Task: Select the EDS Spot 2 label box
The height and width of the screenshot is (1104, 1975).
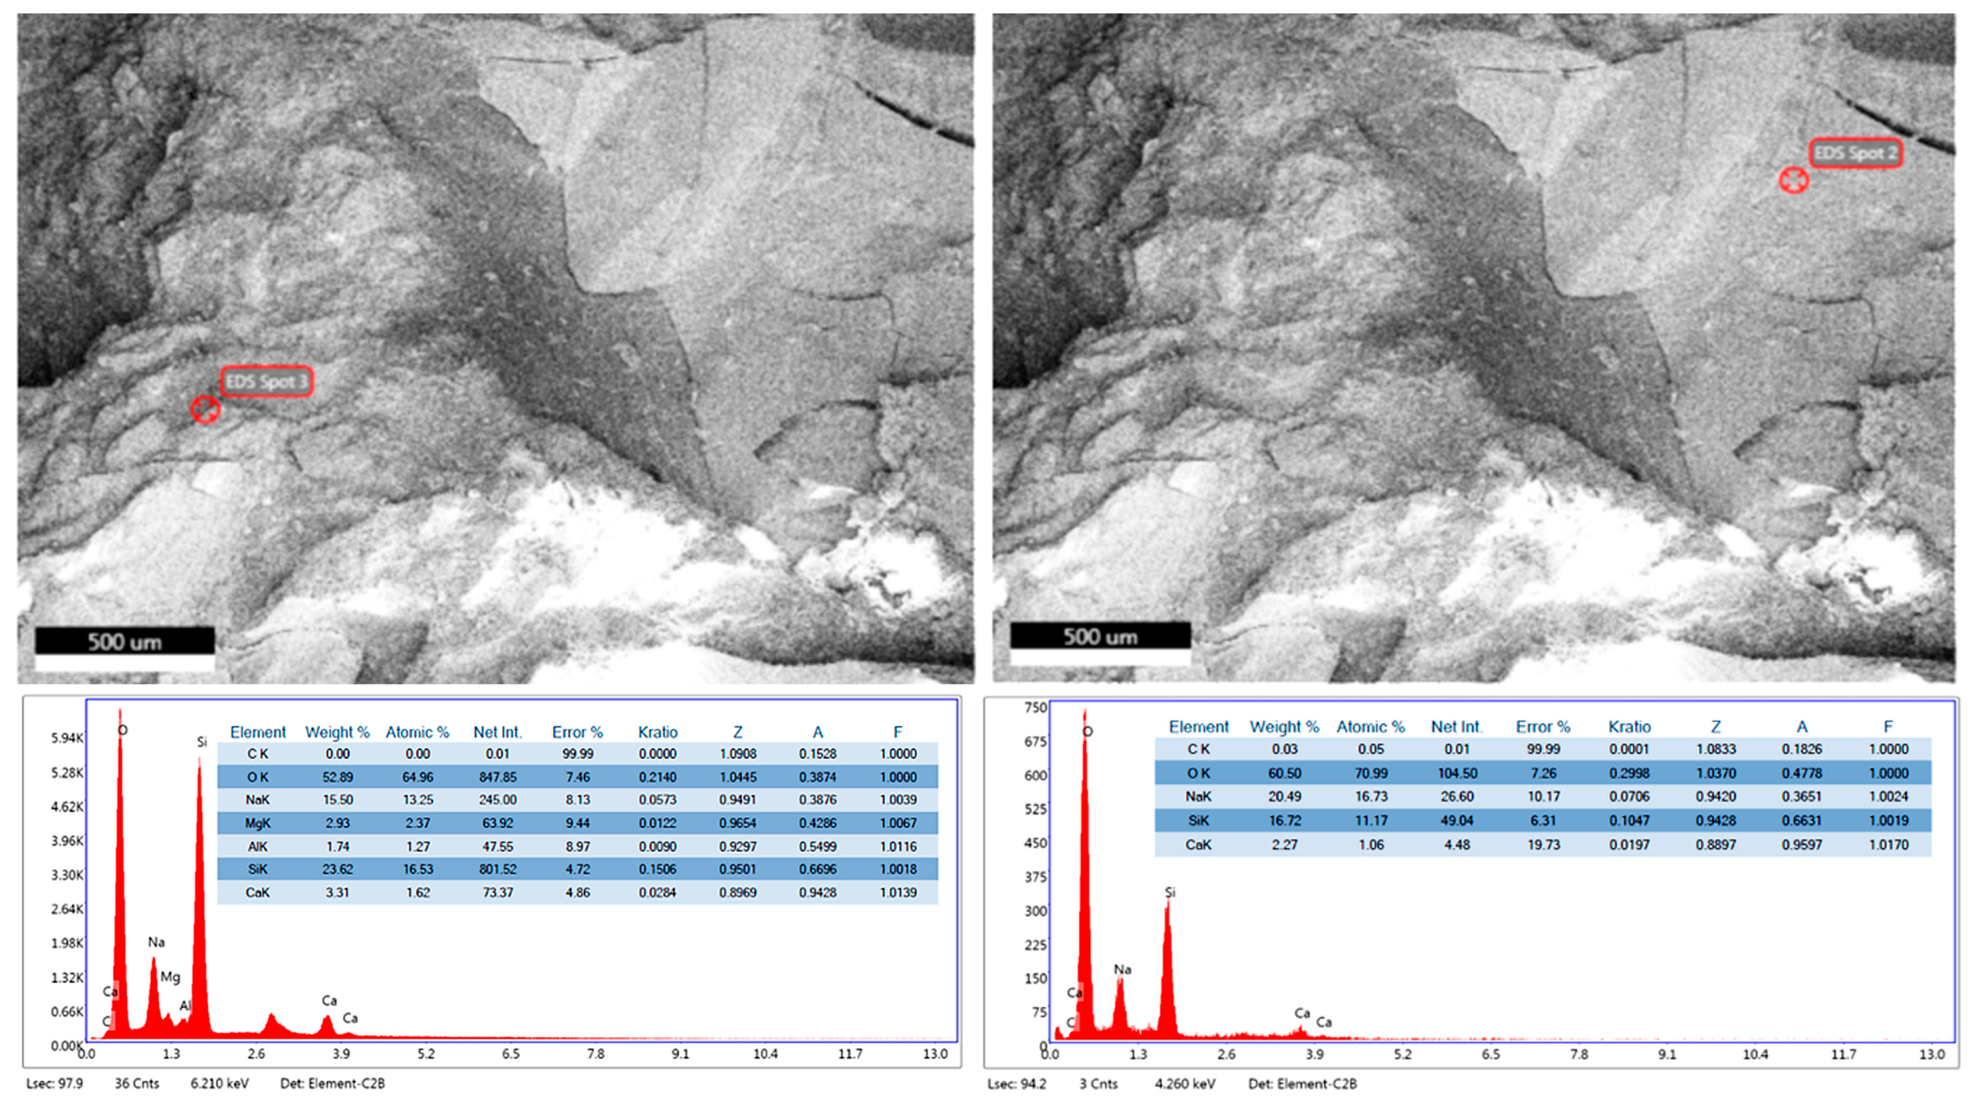Action: tap(1855, 153)
